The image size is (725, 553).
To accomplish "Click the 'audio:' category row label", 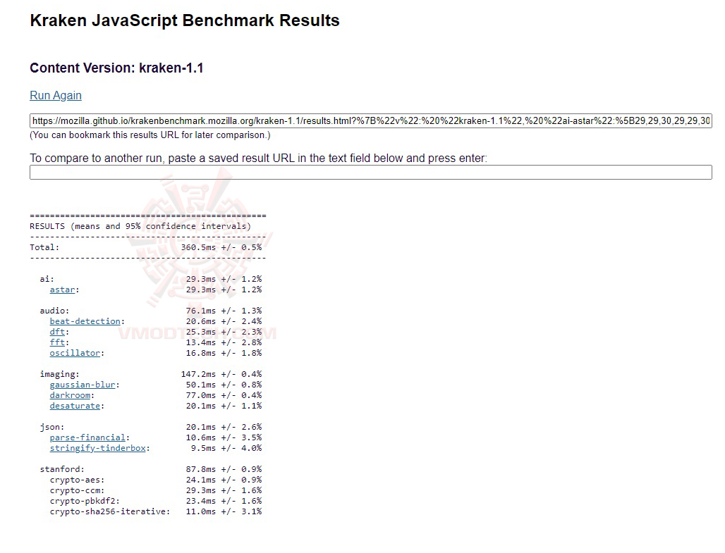I will click(x=54, y=311).
